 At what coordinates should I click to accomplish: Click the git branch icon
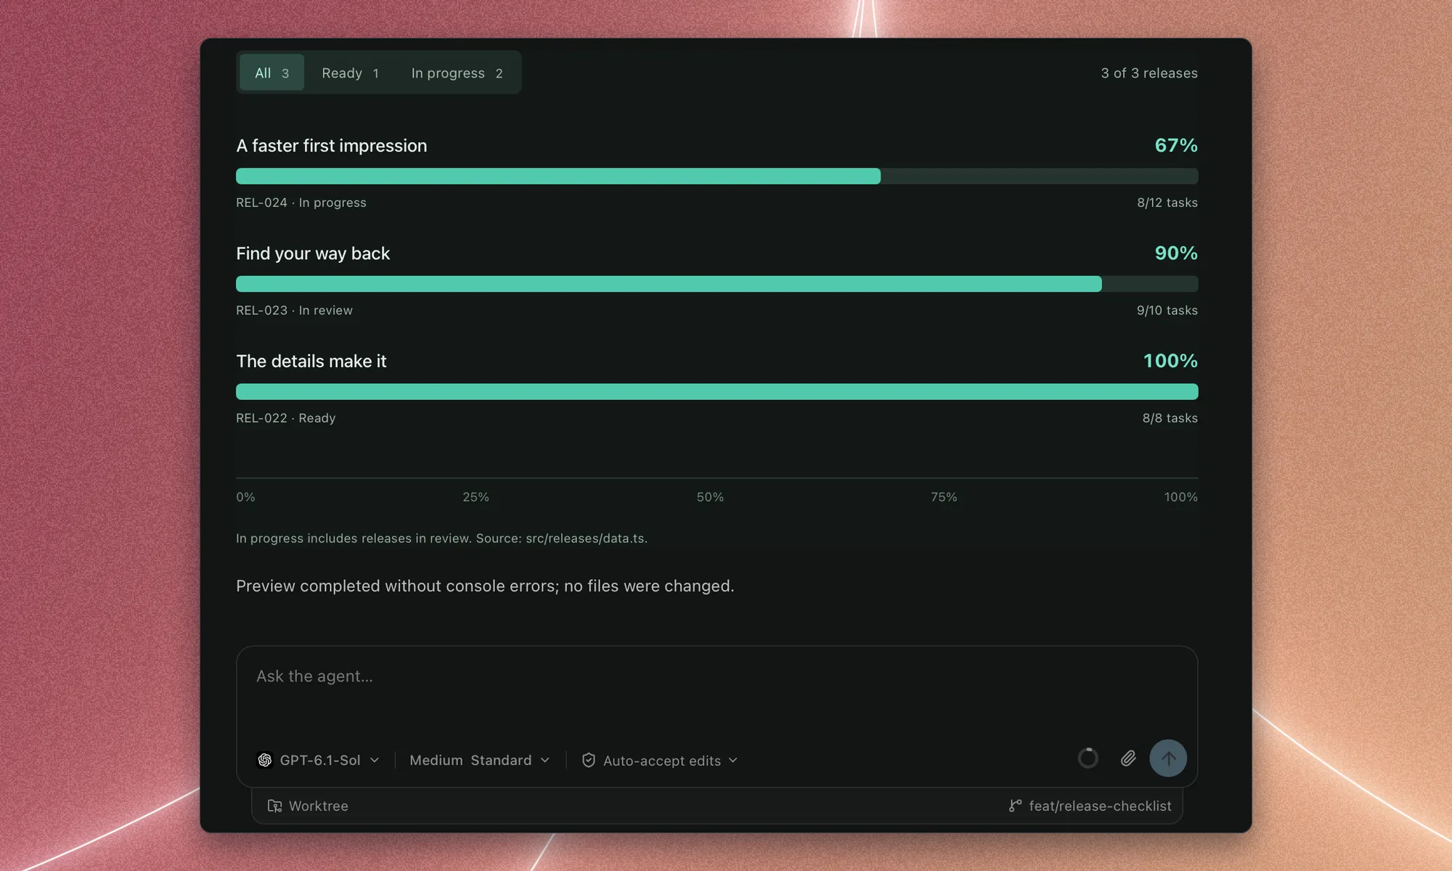tap(1015, 806)
